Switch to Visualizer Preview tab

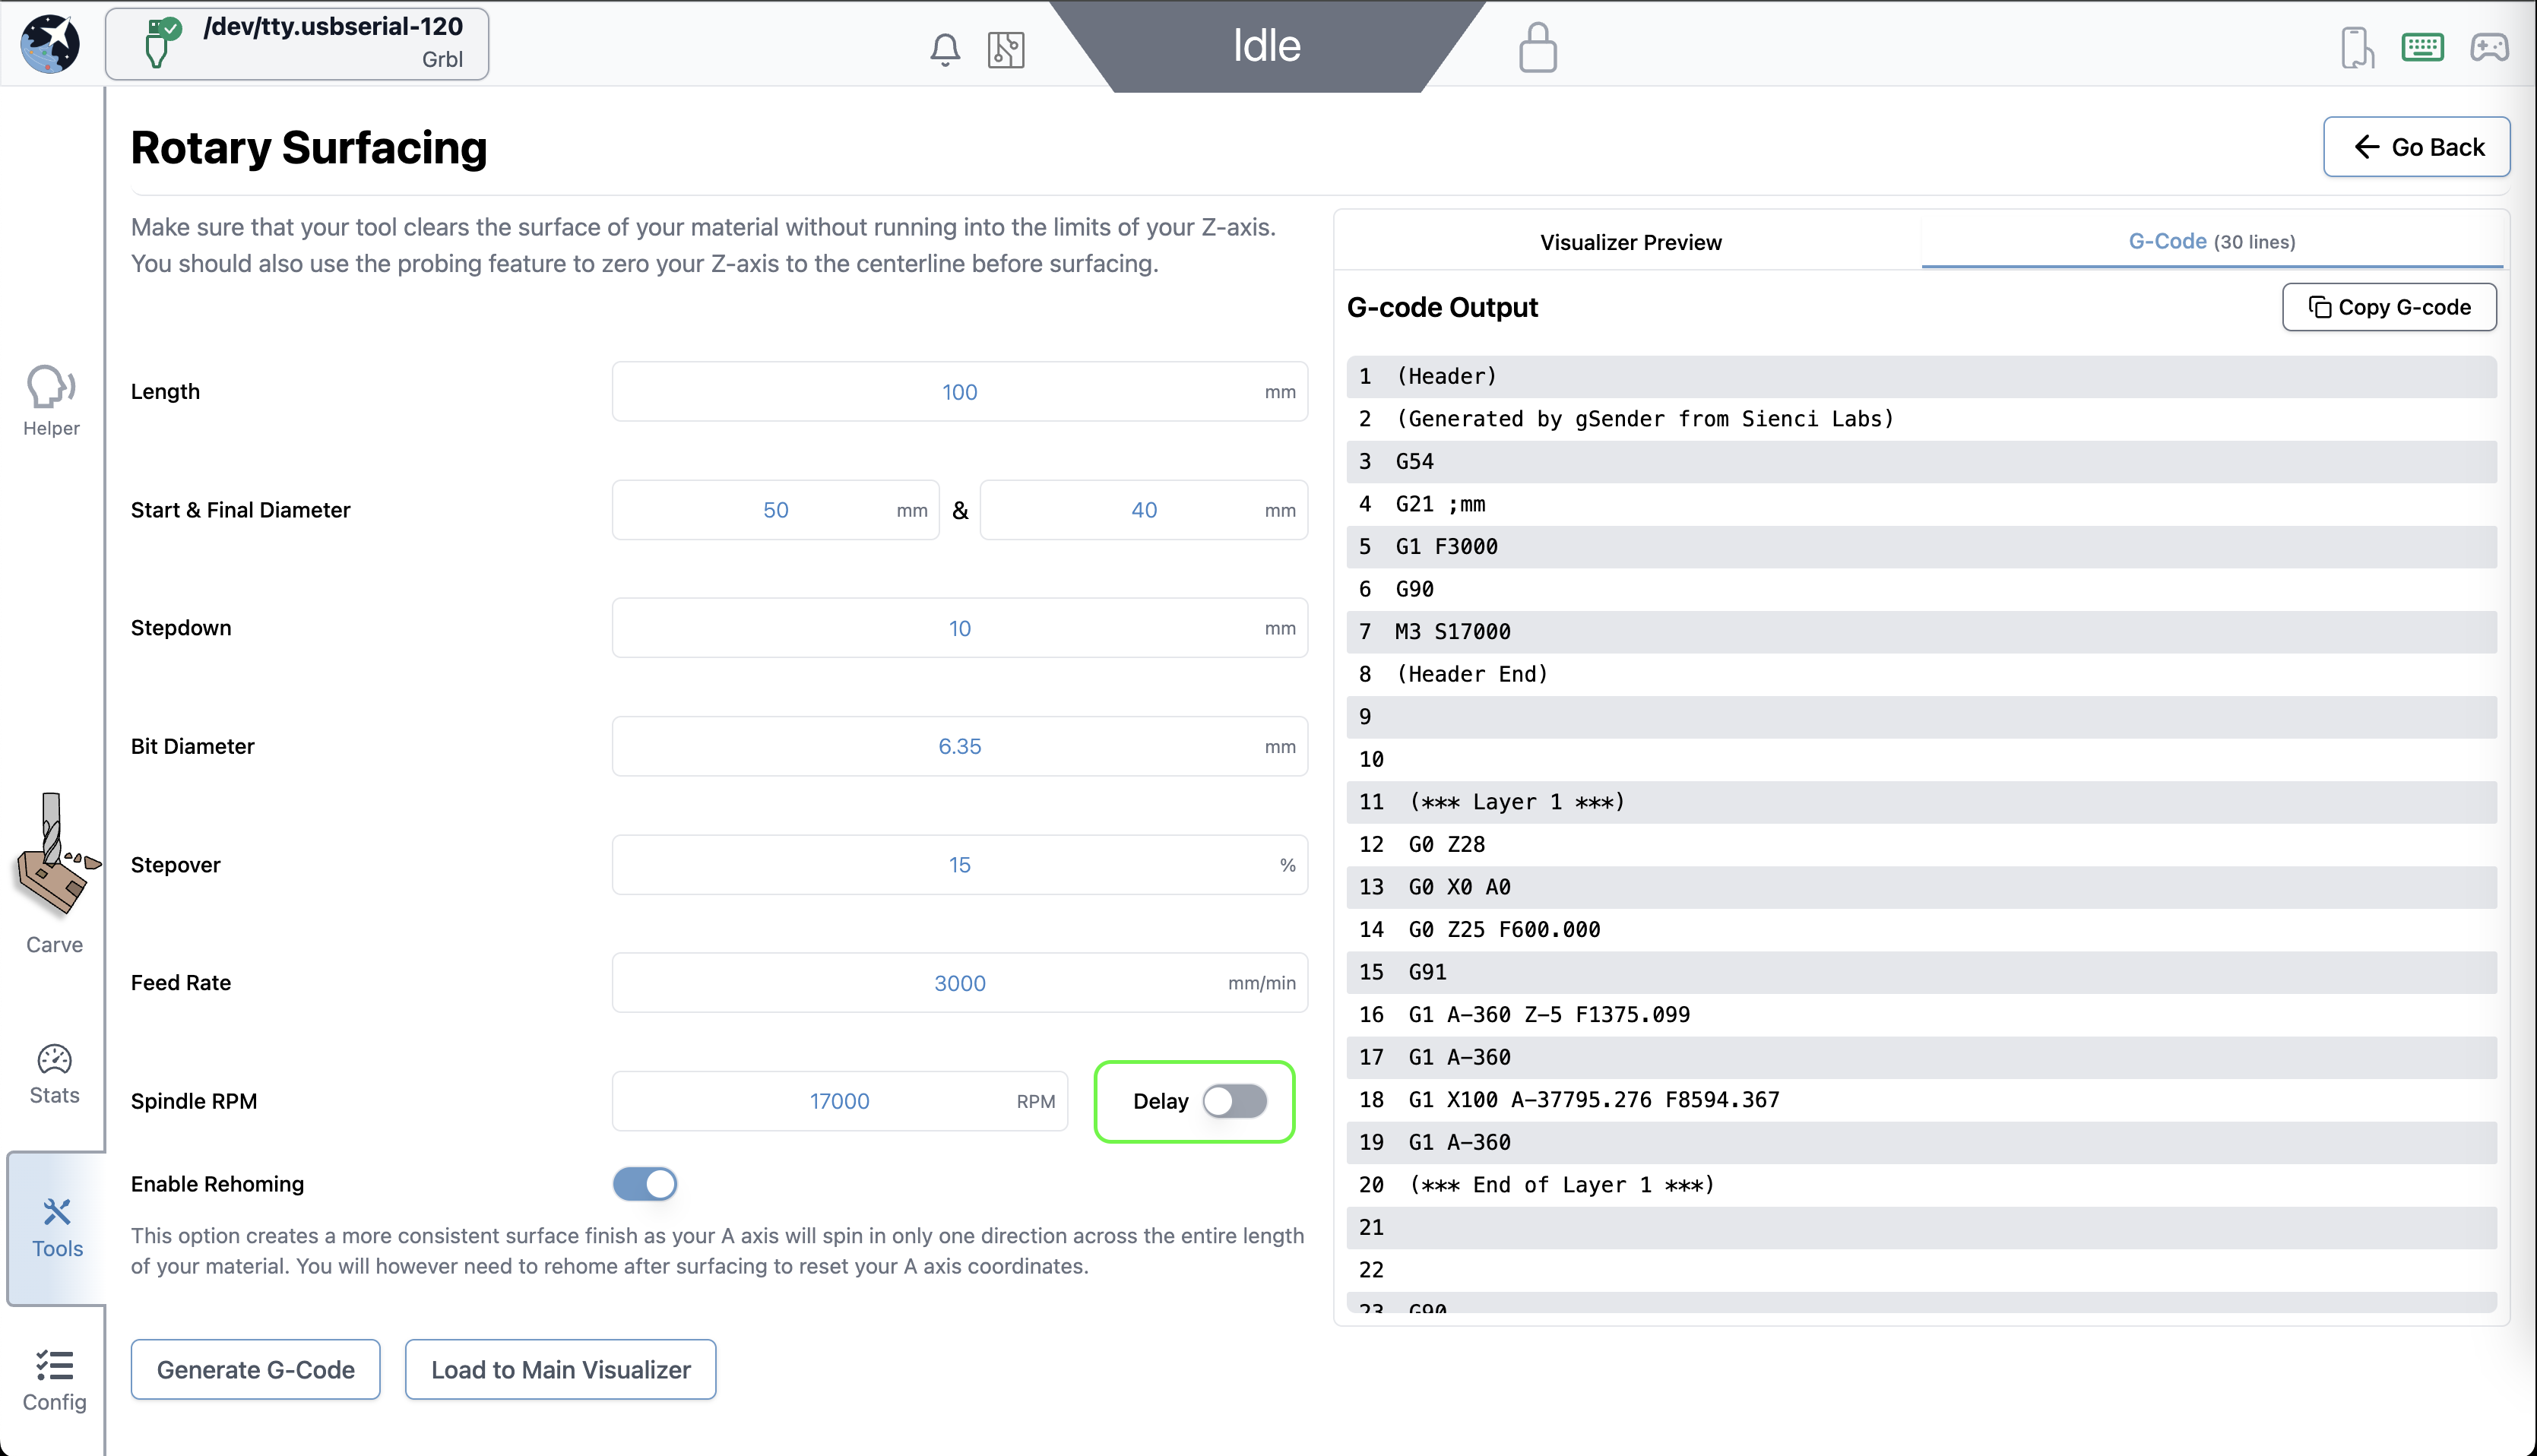[x=1630, y=242]
